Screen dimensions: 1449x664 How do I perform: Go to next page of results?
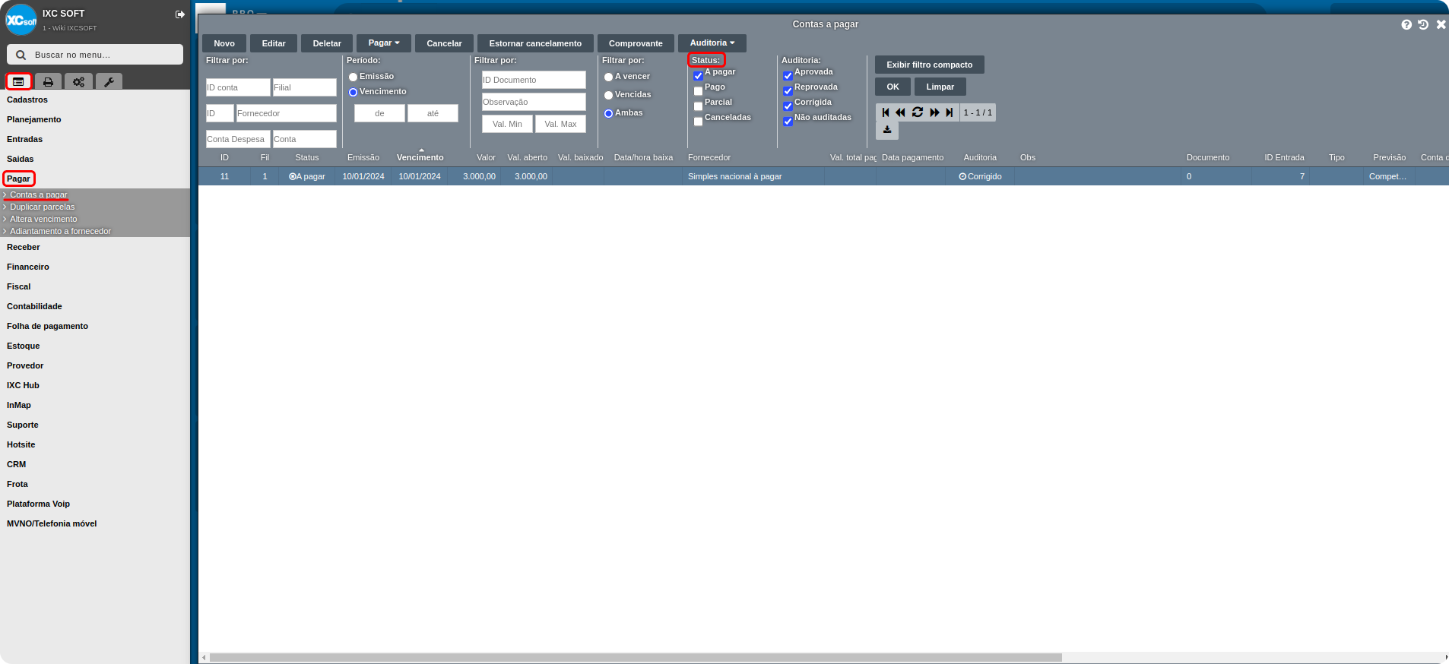[934, 112]
